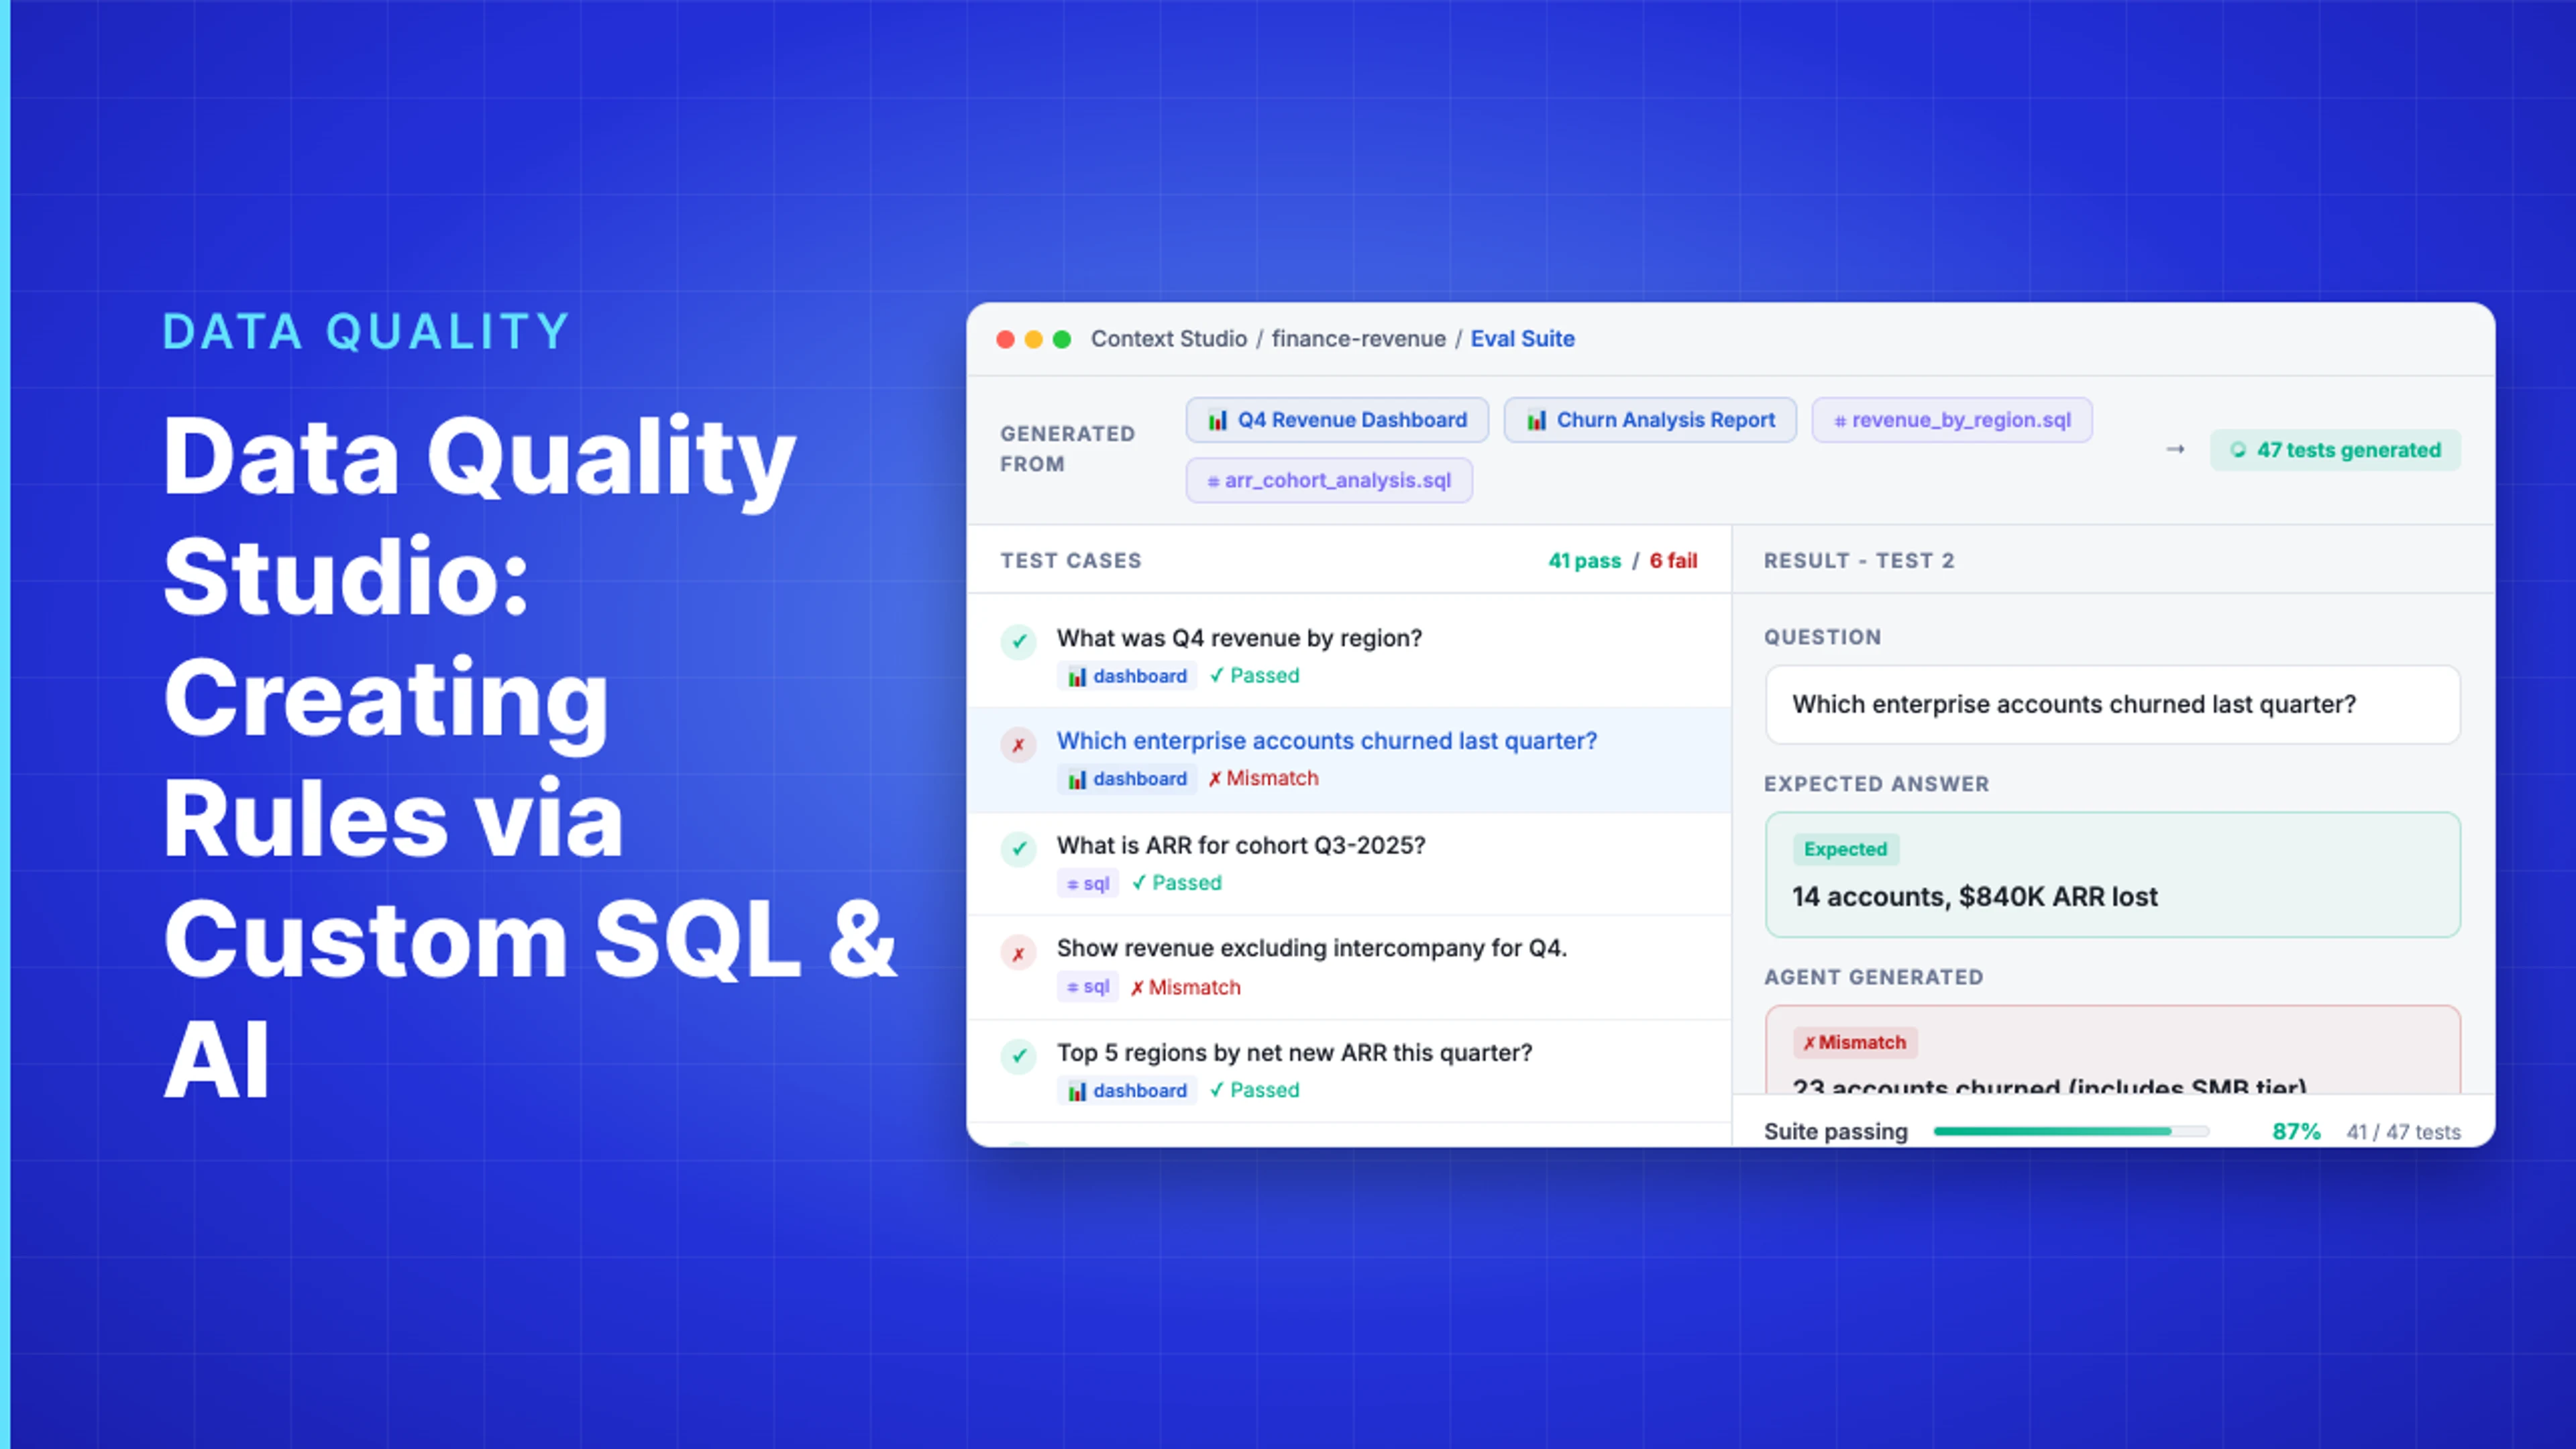Viewport: 2576px width, 1449px height.
Task: Click the green pass icon for Top 5 regions test
Action: (1018, 1056)
